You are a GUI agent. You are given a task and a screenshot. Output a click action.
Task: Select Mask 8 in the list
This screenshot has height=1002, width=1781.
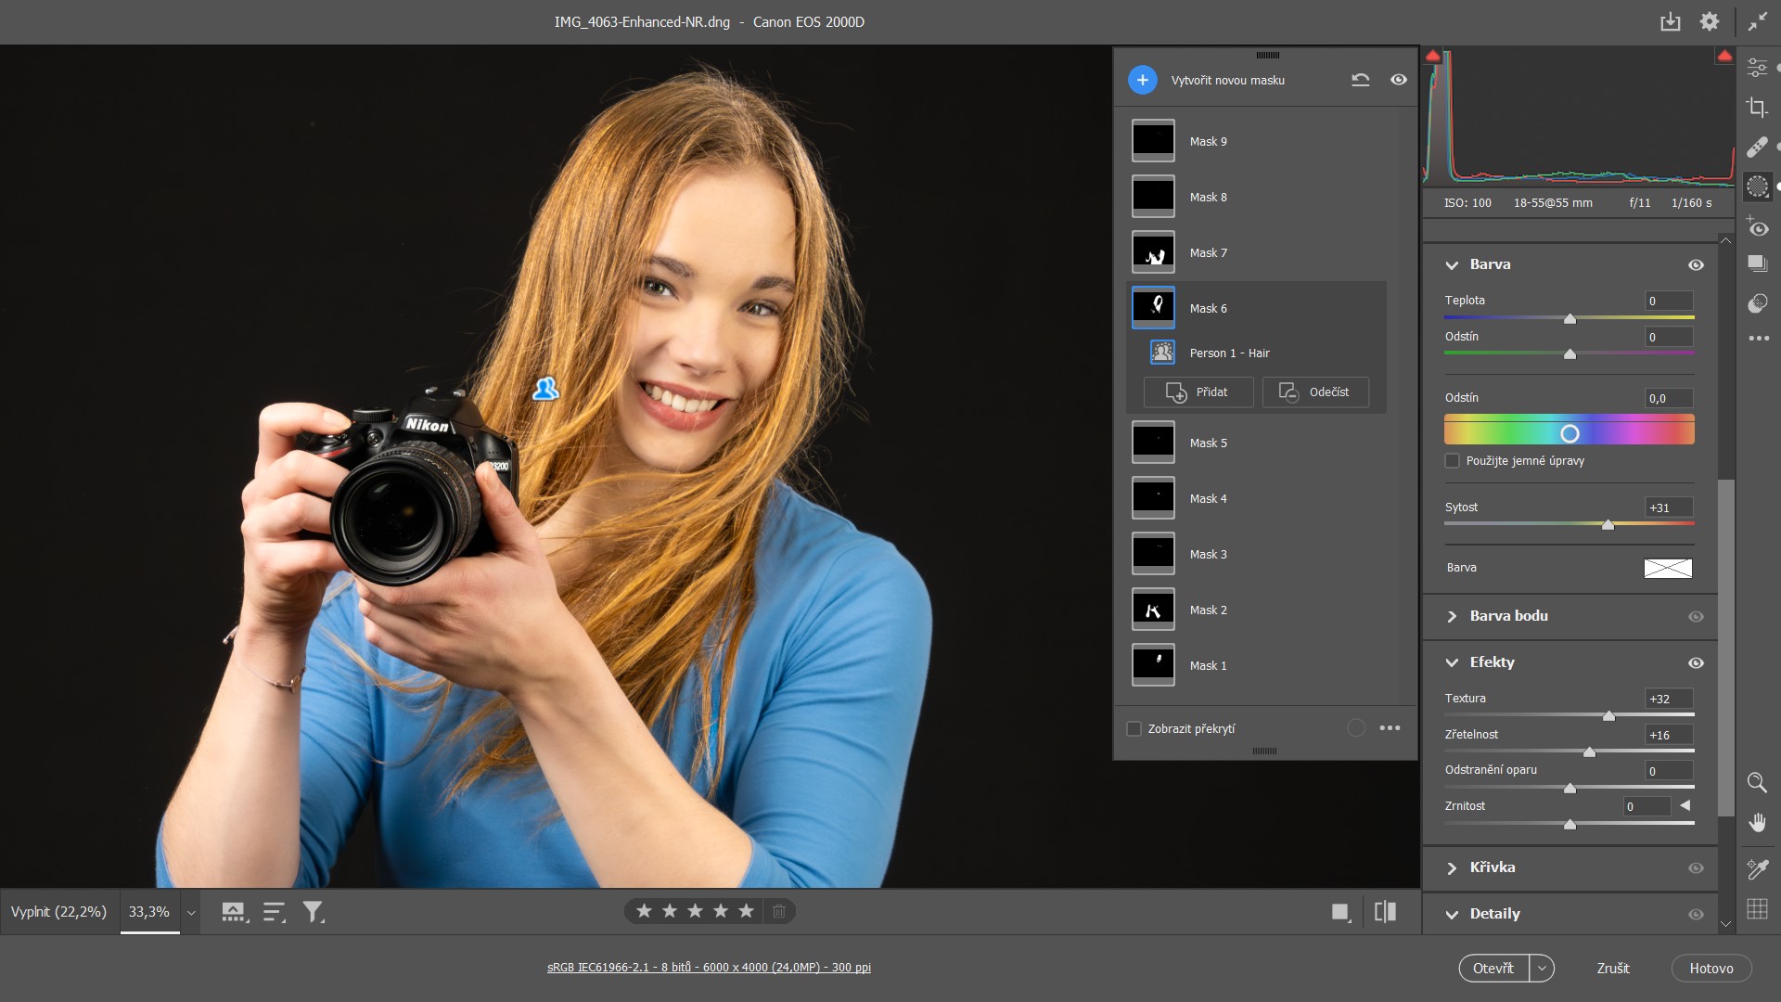(1257, 197)
